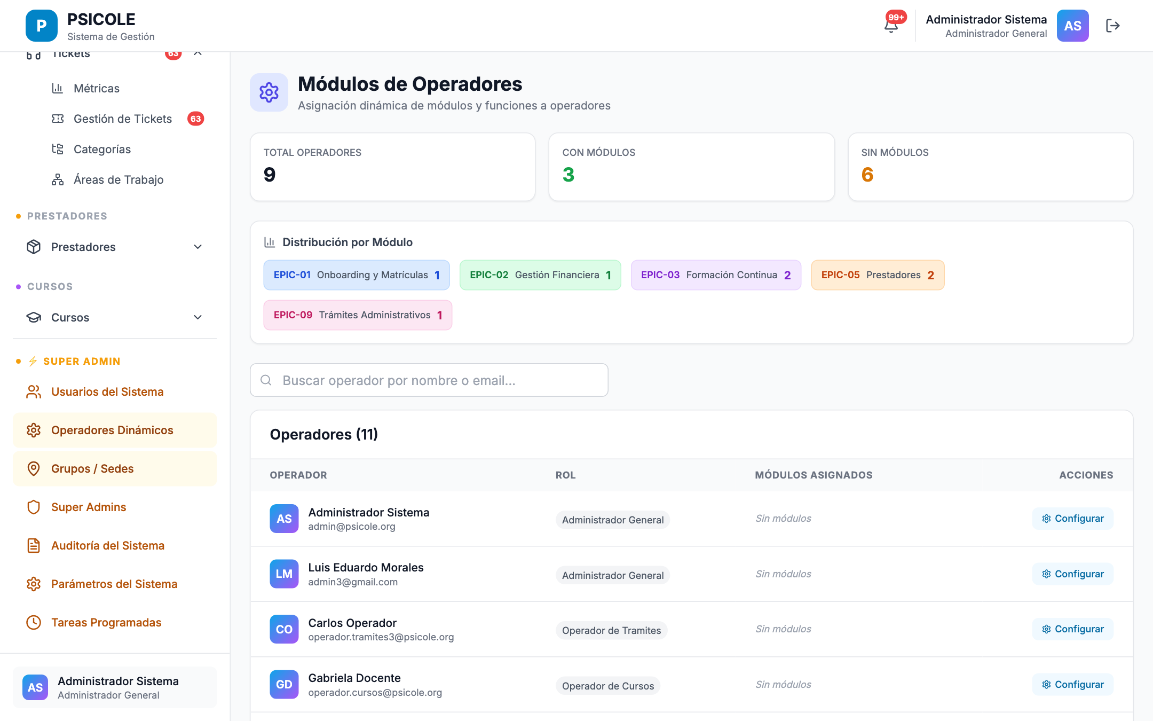The width and height of the screenshot is (1153, 721).
Task: Click the Operador de Cursos role badge
Action: click(x=608, y=686)
